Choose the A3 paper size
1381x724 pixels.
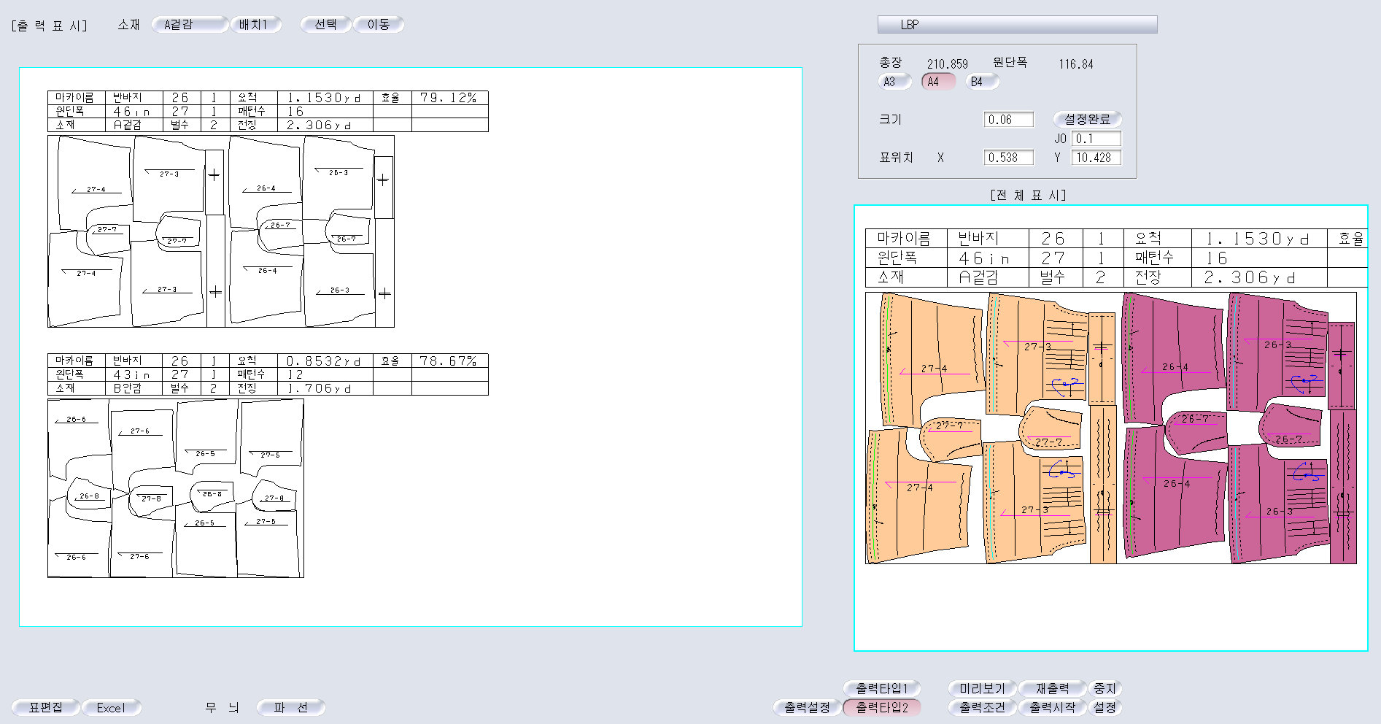[x=894, y=82]
